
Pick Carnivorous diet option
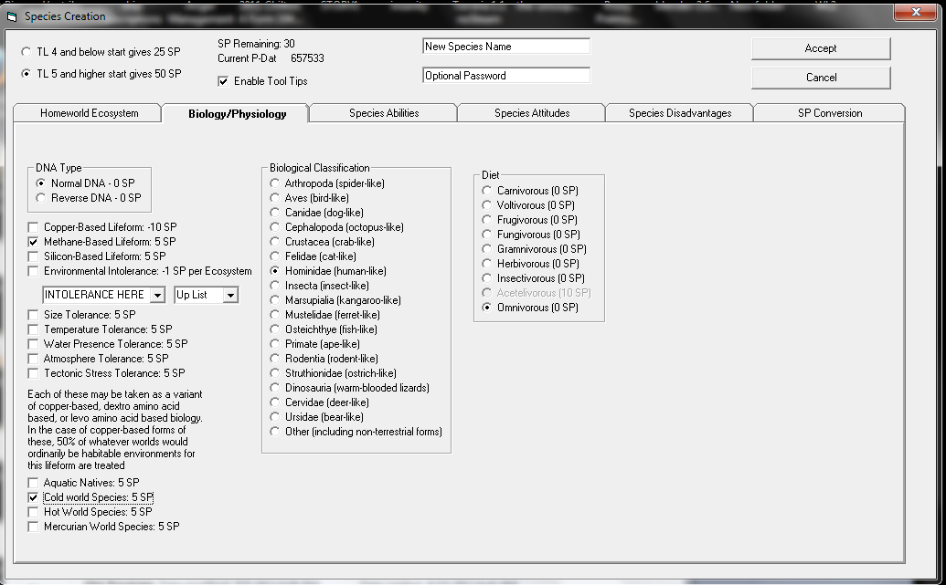click(x=487, y=191)
